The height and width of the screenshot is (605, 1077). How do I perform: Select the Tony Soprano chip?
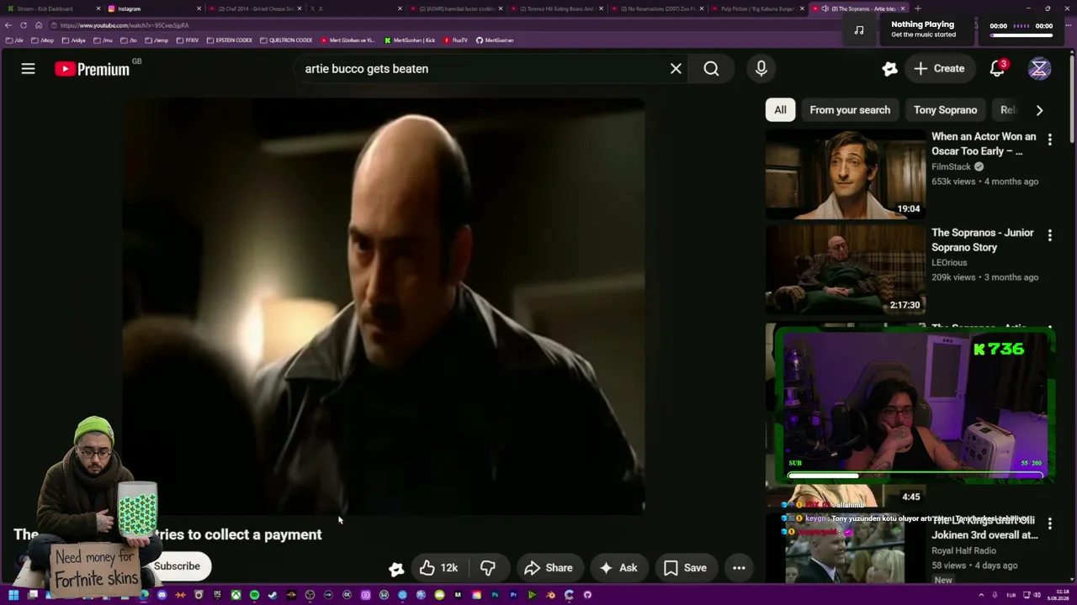tap(945, 110)
